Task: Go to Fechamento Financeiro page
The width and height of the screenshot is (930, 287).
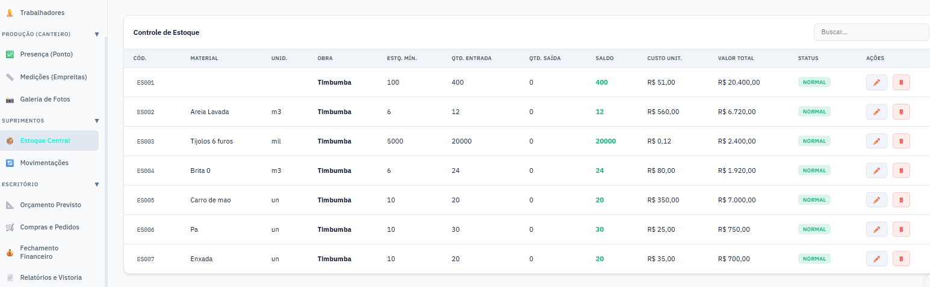Action: pyautogui.click(x=39, y=252)
